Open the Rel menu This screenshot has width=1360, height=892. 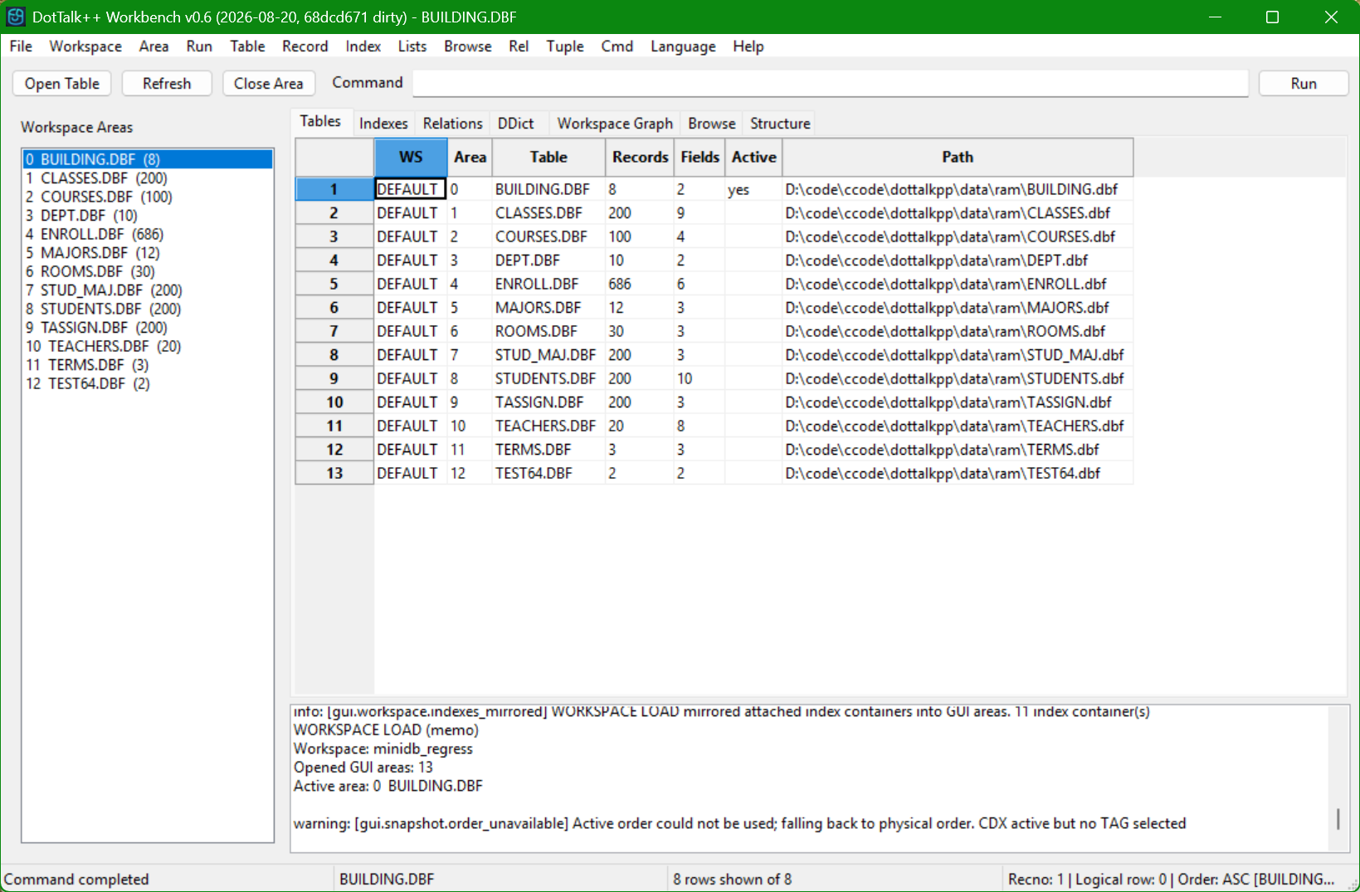pyautogui.click(x=519, y=46)
